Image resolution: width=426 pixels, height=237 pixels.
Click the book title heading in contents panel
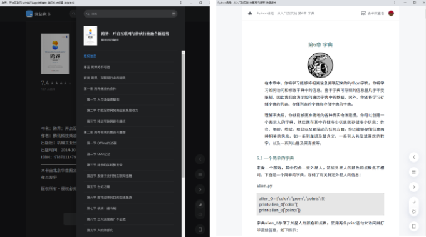(135, 34)
